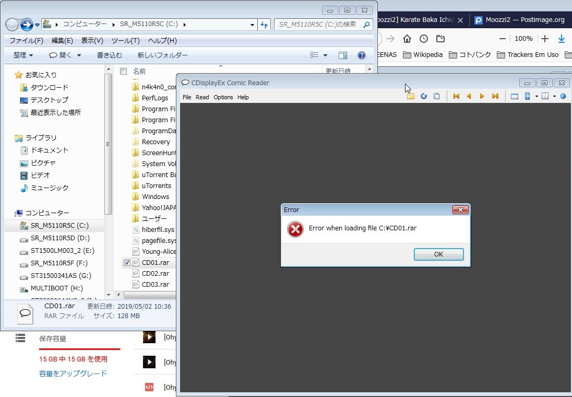Click 書き込む in Explorer toolbar
This screenshot has height=397, width=572.
110,55
